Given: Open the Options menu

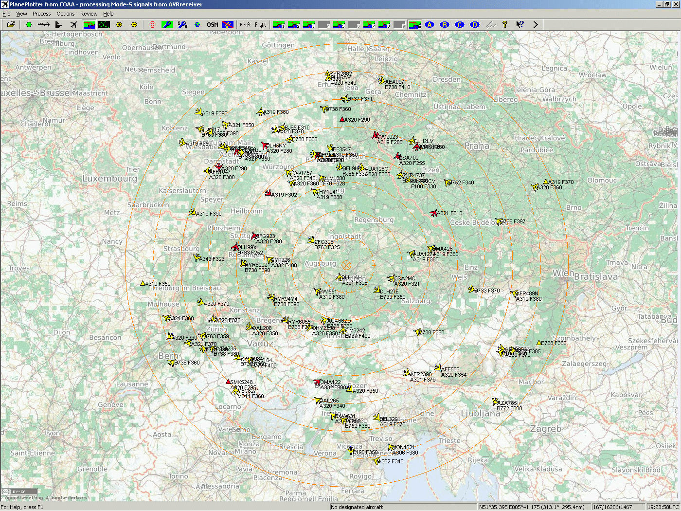Looking at the screenshot, I should pos(66,14).
